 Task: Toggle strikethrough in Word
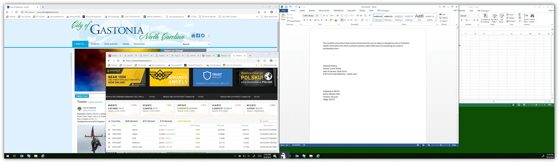(x=315, y=20)
